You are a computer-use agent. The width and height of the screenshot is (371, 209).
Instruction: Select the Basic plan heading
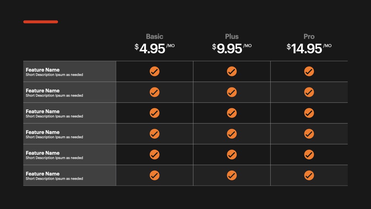pyautogui.click(x=155, y=37)
